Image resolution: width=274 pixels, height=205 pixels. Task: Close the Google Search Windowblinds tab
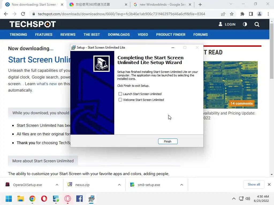(x=190, y=5)
